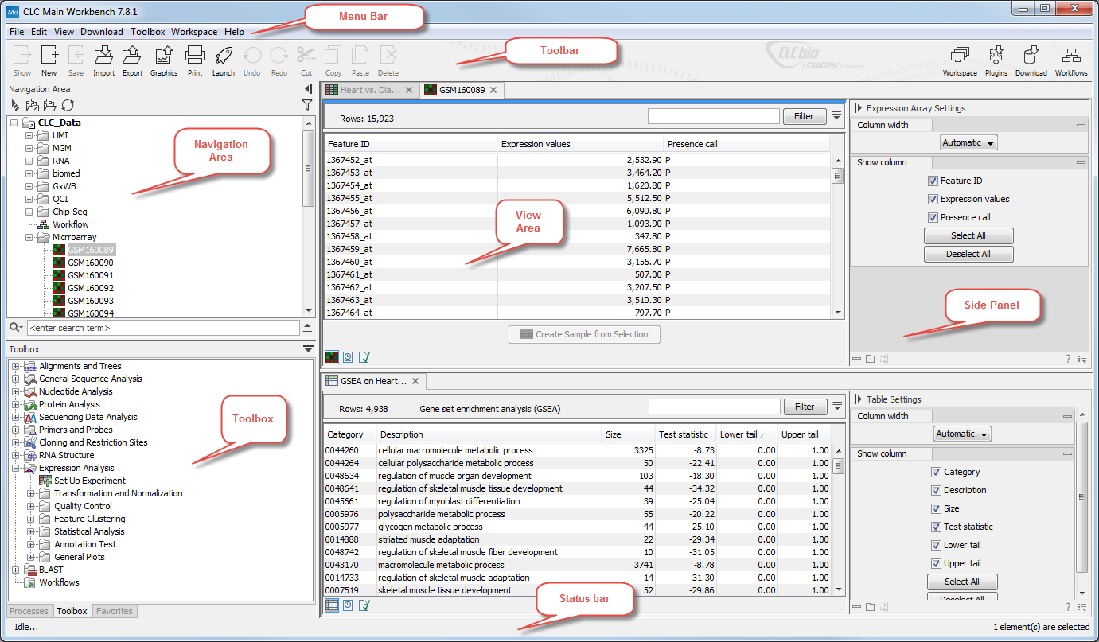Uncheck the Size column checkbox
The height and width of the screenshot is (642, 1099).
click(x=937, y=508)
